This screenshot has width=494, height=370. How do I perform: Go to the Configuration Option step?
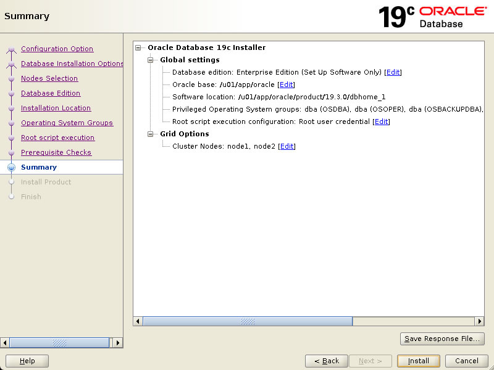tap(57, 49)
